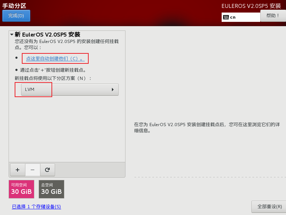Image resolution: width=286 pixels, height=215 pixels.
Task: Collapse the 新 EulerOS V2.0SP5 安装 section triangle
Action: (12, 34)
